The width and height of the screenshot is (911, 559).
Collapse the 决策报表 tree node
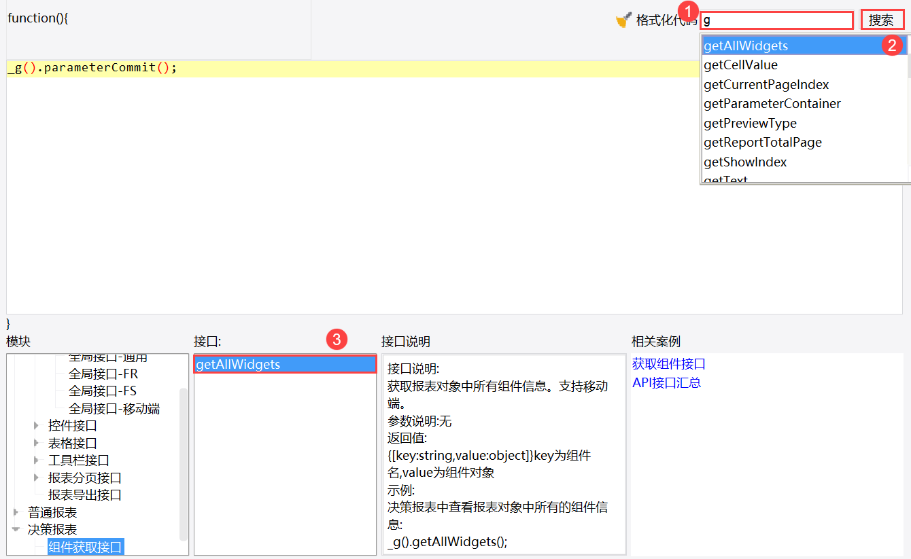[x=16, y=530]
